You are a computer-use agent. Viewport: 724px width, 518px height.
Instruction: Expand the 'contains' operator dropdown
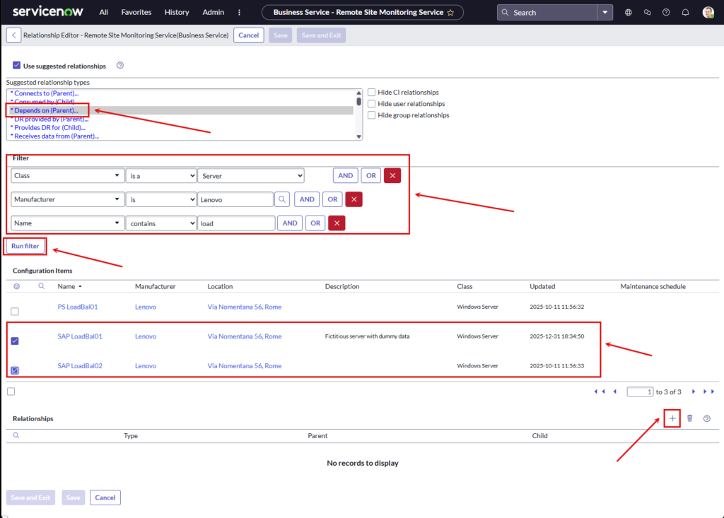(x=160, y=223)
